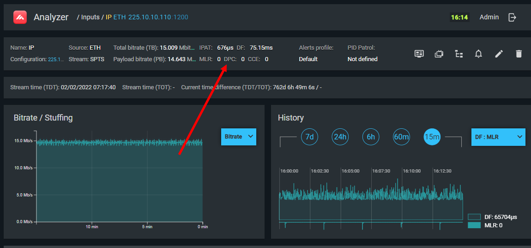The image size is (531, 248).
Task: Switch history range to 6h
Action: click(371, 137)
